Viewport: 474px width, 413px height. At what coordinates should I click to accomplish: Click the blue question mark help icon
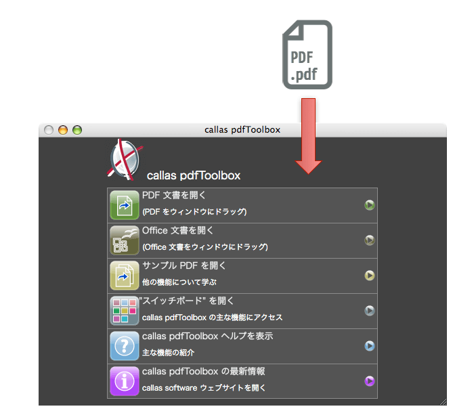[124, 346]
